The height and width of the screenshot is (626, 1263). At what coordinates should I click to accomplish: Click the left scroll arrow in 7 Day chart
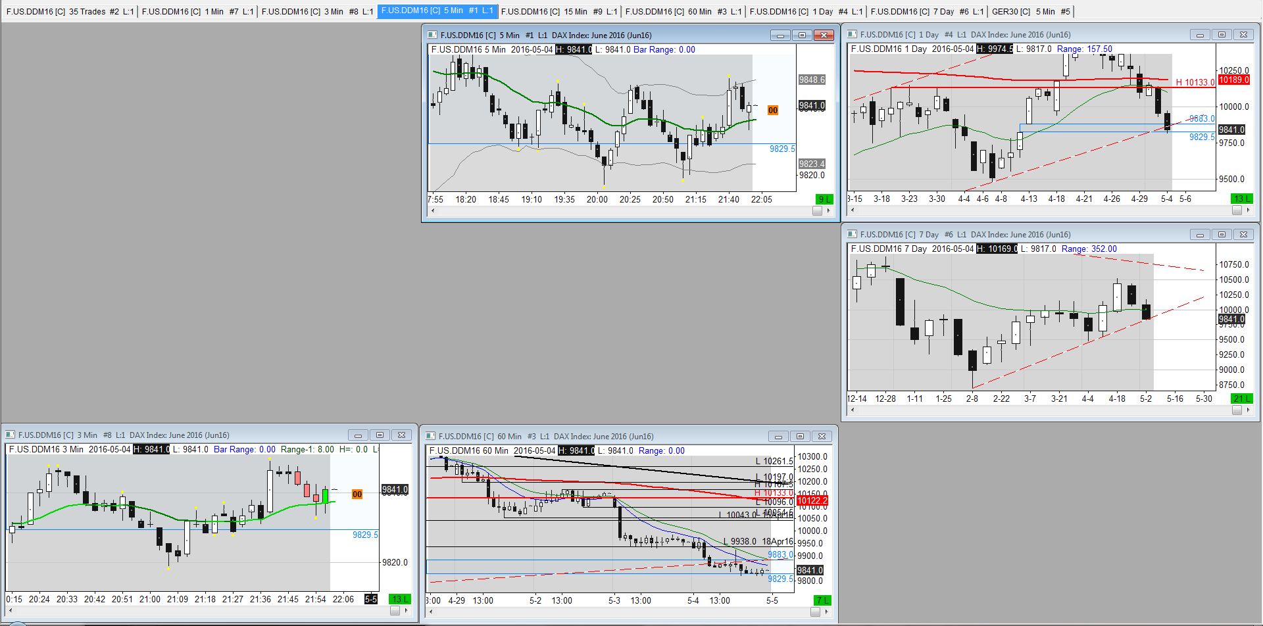(x=852, y=410)
